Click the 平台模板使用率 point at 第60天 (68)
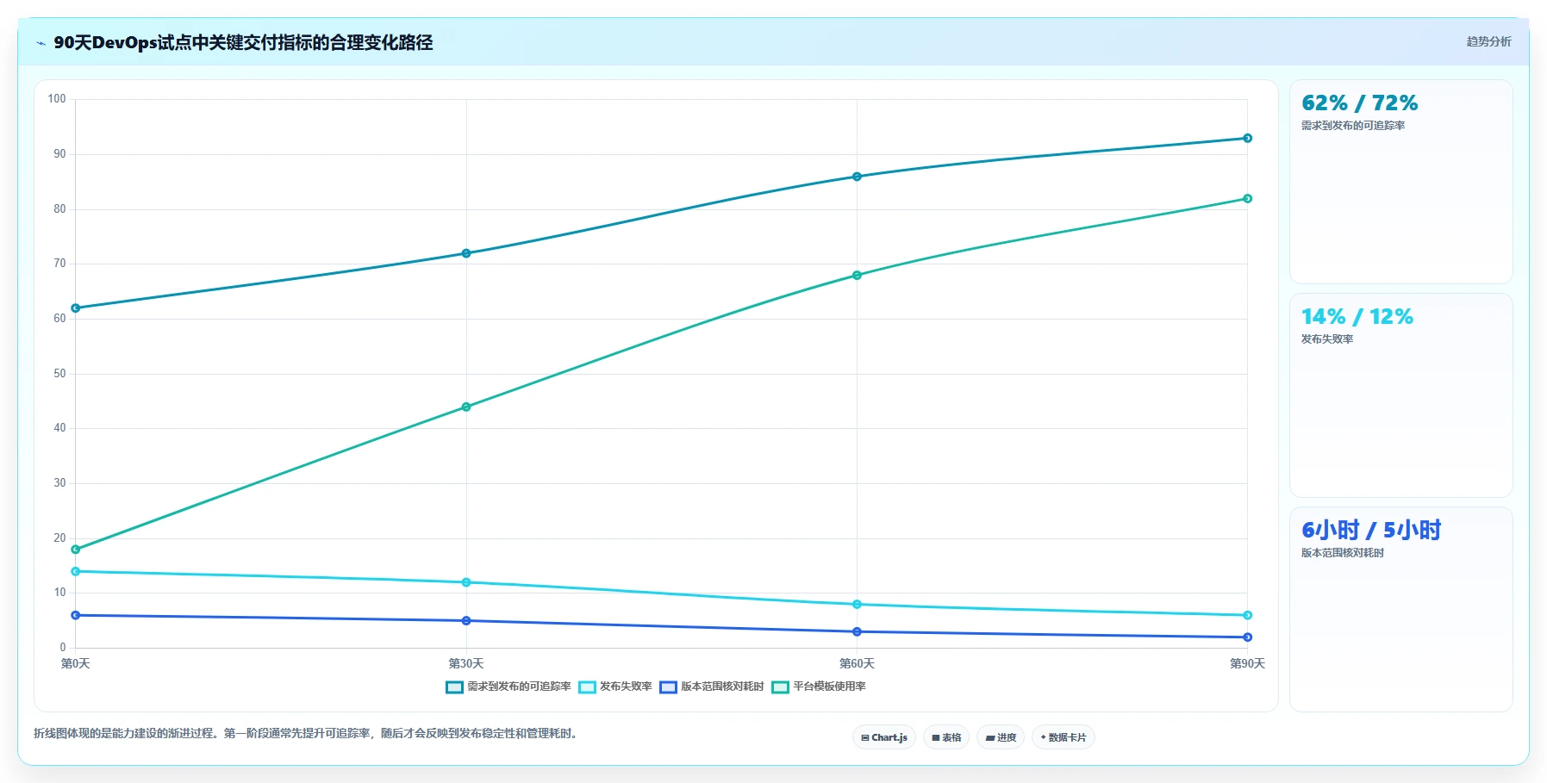Viewport: 1547px width, 783px height. click(857, 276)
